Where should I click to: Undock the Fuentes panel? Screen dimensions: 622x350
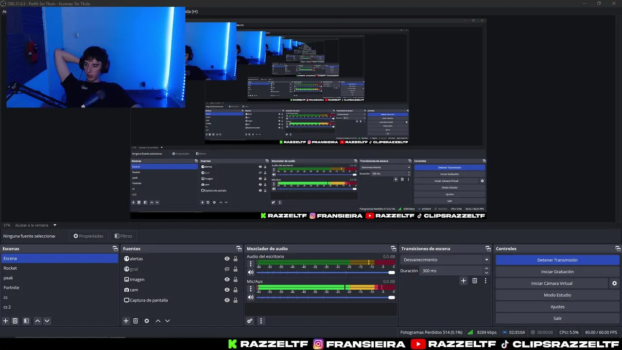pyautogui.click(x=239, y=248)
